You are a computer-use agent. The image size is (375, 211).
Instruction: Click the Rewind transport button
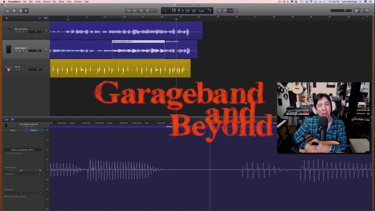click(128, 11)
